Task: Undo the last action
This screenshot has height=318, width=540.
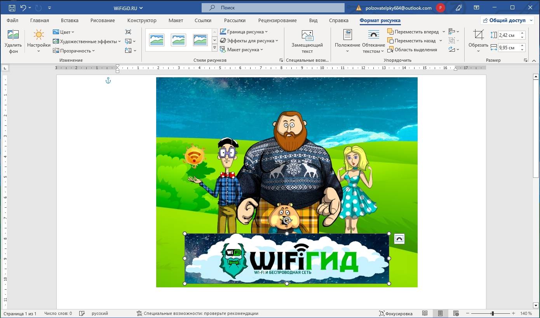Action: tap(23, 8)
